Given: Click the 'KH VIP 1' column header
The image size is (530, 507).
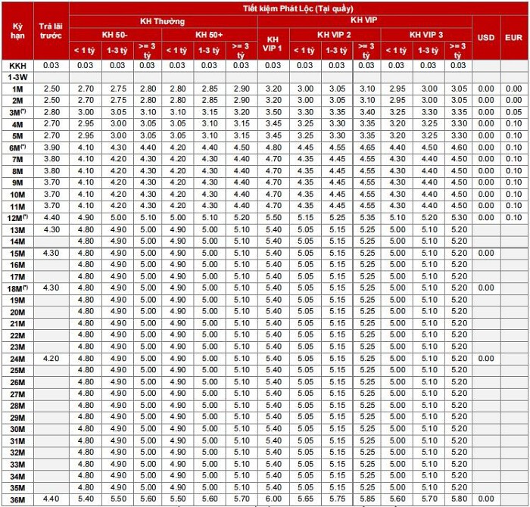Looking at the screenshot, I should pyautogui.click(x=273, y=44).
